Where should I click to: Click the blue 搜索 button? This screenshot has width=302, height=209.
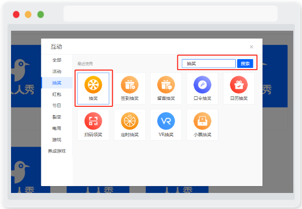(x=245, y=64)
